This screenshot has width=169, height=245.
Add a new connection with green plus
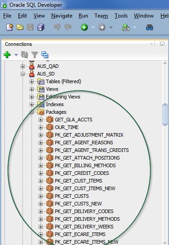coord(7,55)
